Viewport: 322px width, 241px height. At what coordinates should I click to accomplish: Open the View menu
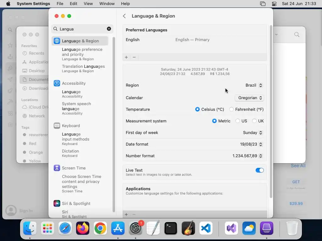(x=88, y=4)
